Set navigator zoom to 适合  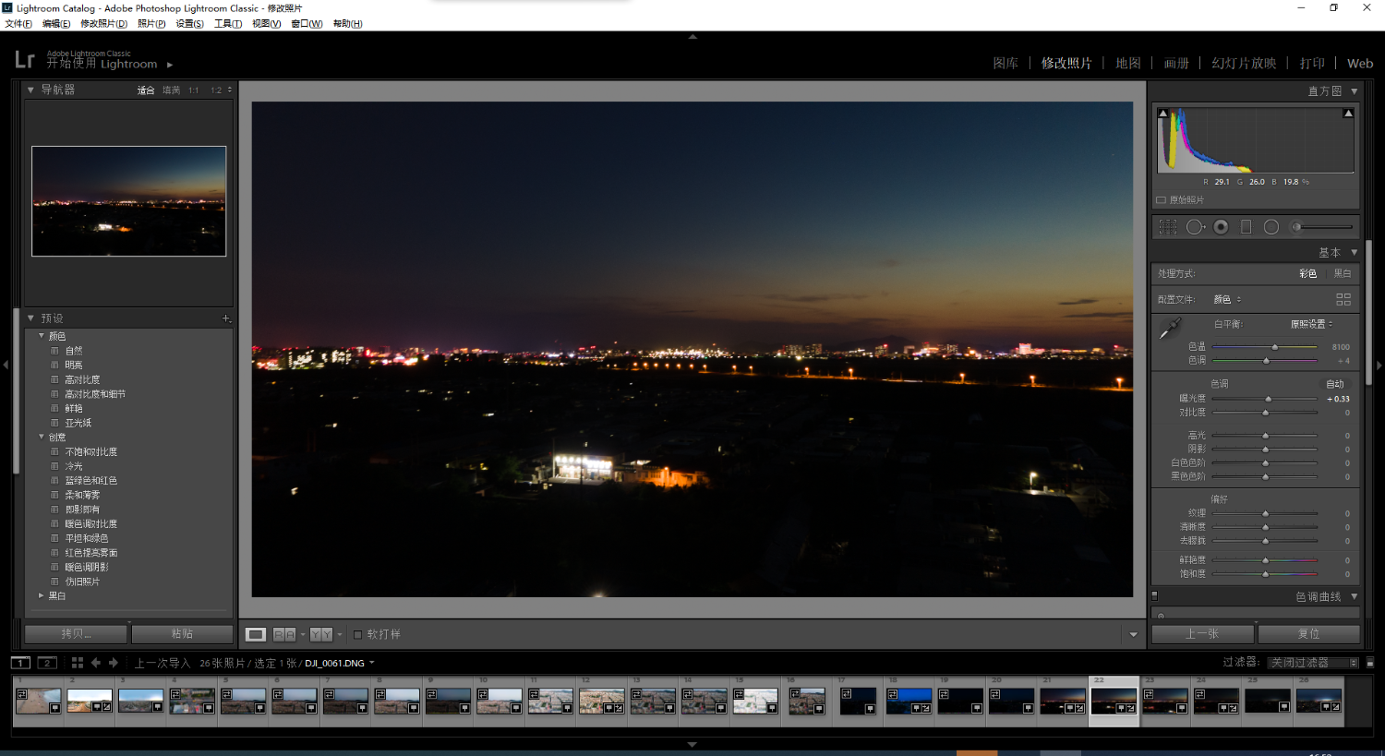click(x=146, y=90)
